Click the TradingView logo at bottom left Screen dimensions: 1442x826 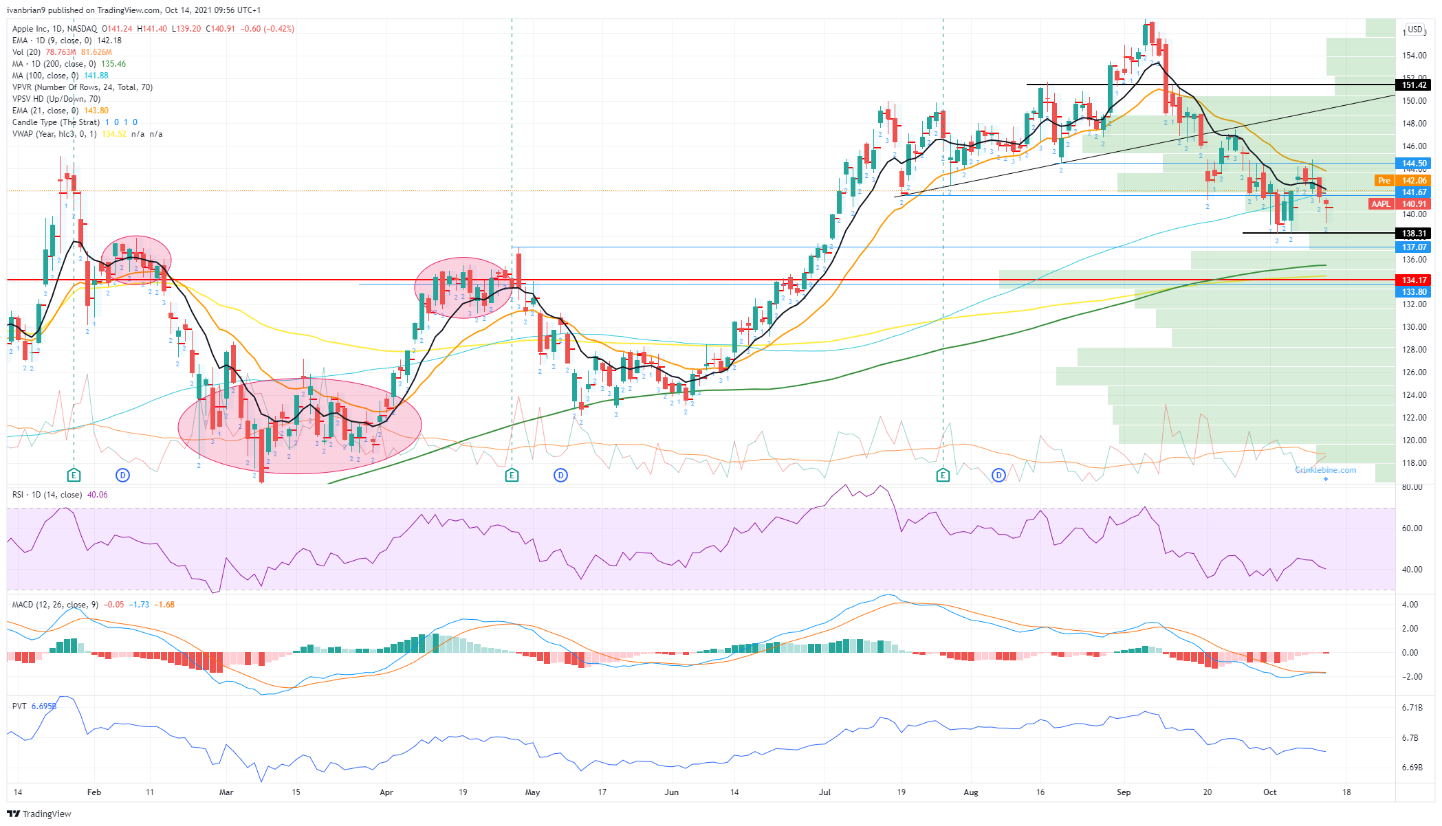[39, 814]
